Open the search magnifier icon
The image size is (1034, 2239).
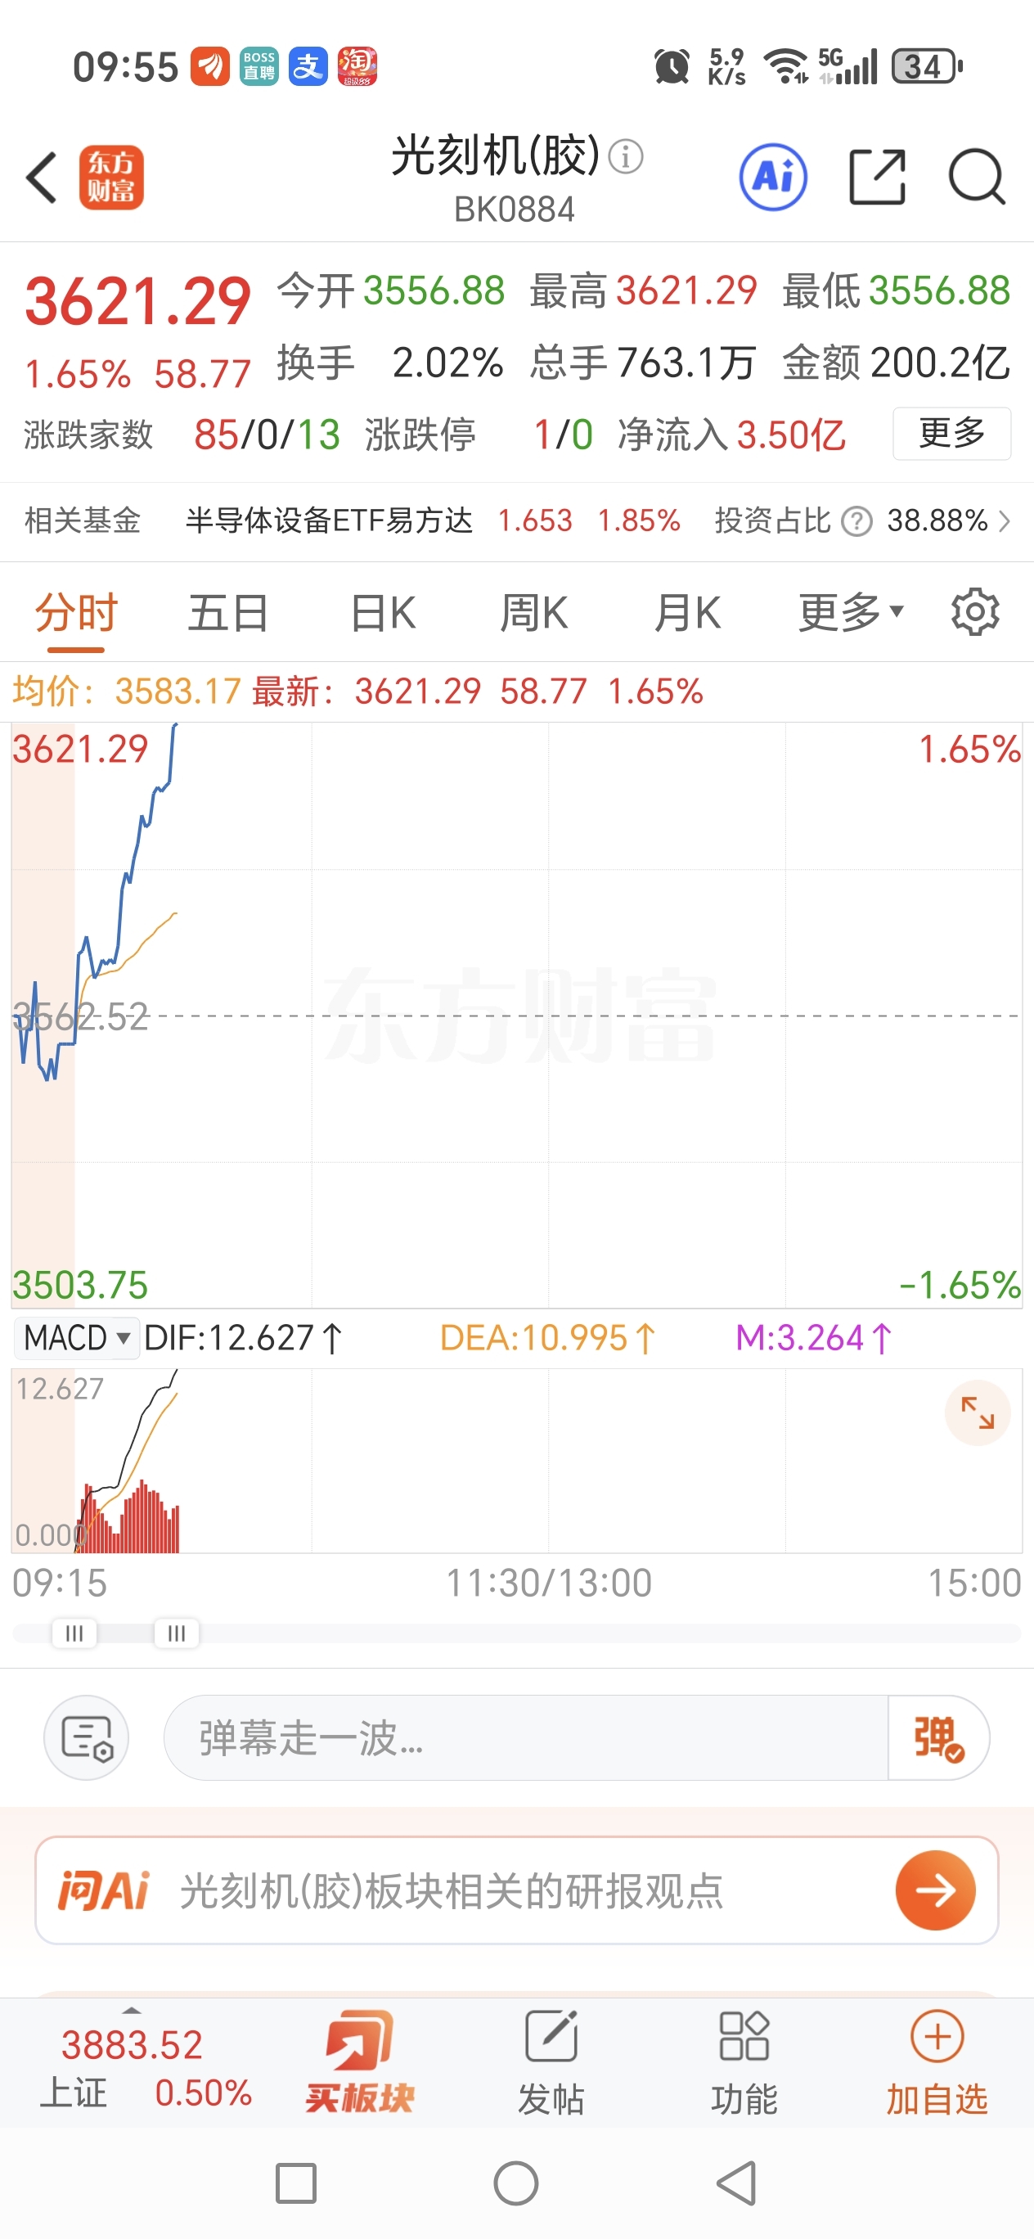point(977,178)
